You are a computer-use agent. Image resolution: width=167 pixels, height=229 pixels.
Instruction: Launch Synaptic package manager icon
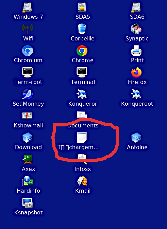tap(136, 29)
